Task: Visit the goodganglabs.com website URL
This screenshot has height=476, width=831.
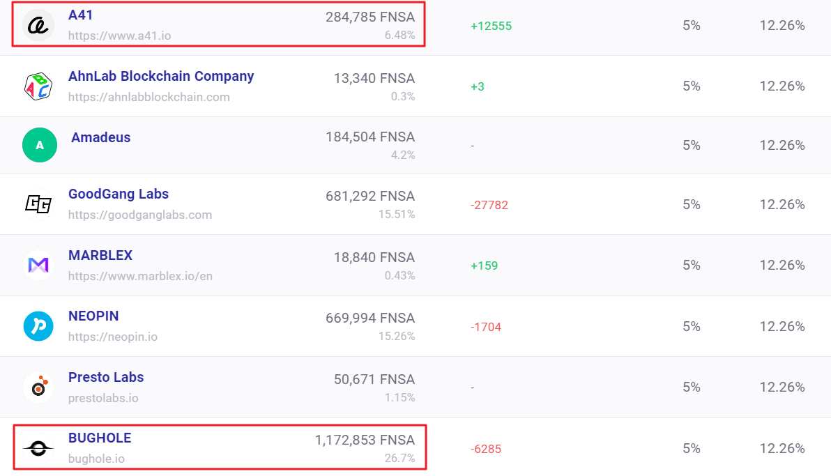Action: click(x=140, y=215)
